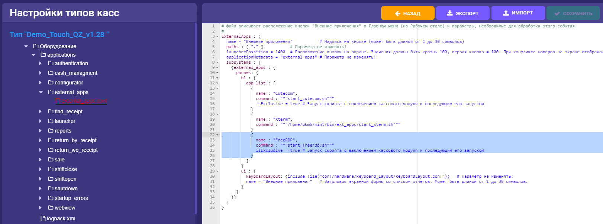Image resolution: width=603 pixels, height=224 pixels.
Task: Click the checkmark icon on СОХРАНИТЬ button
Action: click(x=557, y=14)
